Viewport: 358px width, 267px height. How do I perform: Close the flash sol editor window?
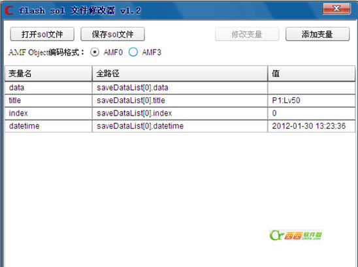click(x=336, y=8)
